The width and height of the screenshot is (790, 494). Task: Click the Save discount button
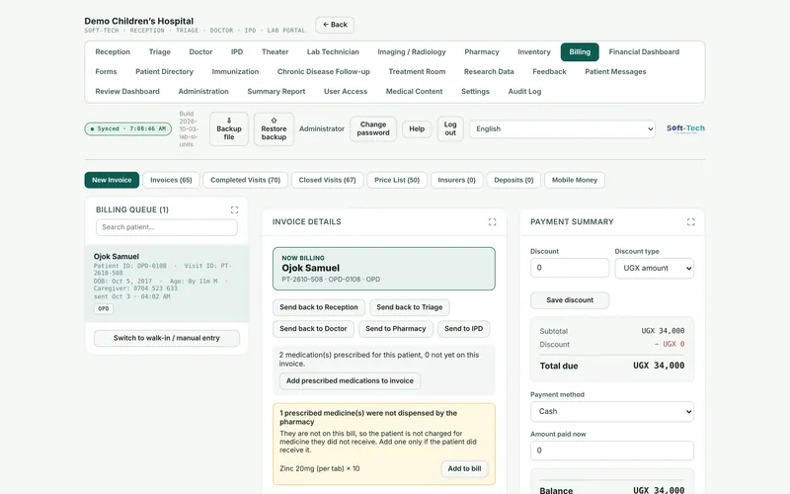pos(570,300)
